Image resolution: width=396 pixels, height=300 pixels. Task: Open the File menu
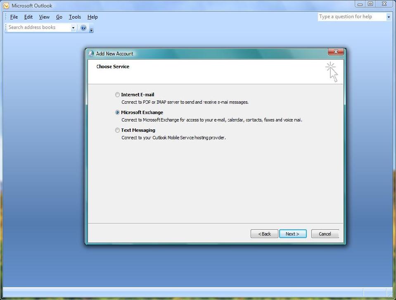14,17
